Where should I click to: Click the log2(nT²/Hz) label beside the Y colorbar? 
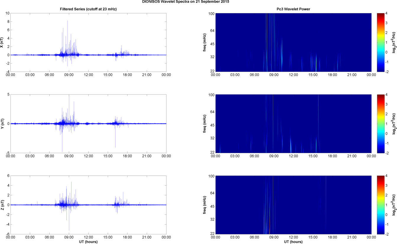[x=394, y=124]
